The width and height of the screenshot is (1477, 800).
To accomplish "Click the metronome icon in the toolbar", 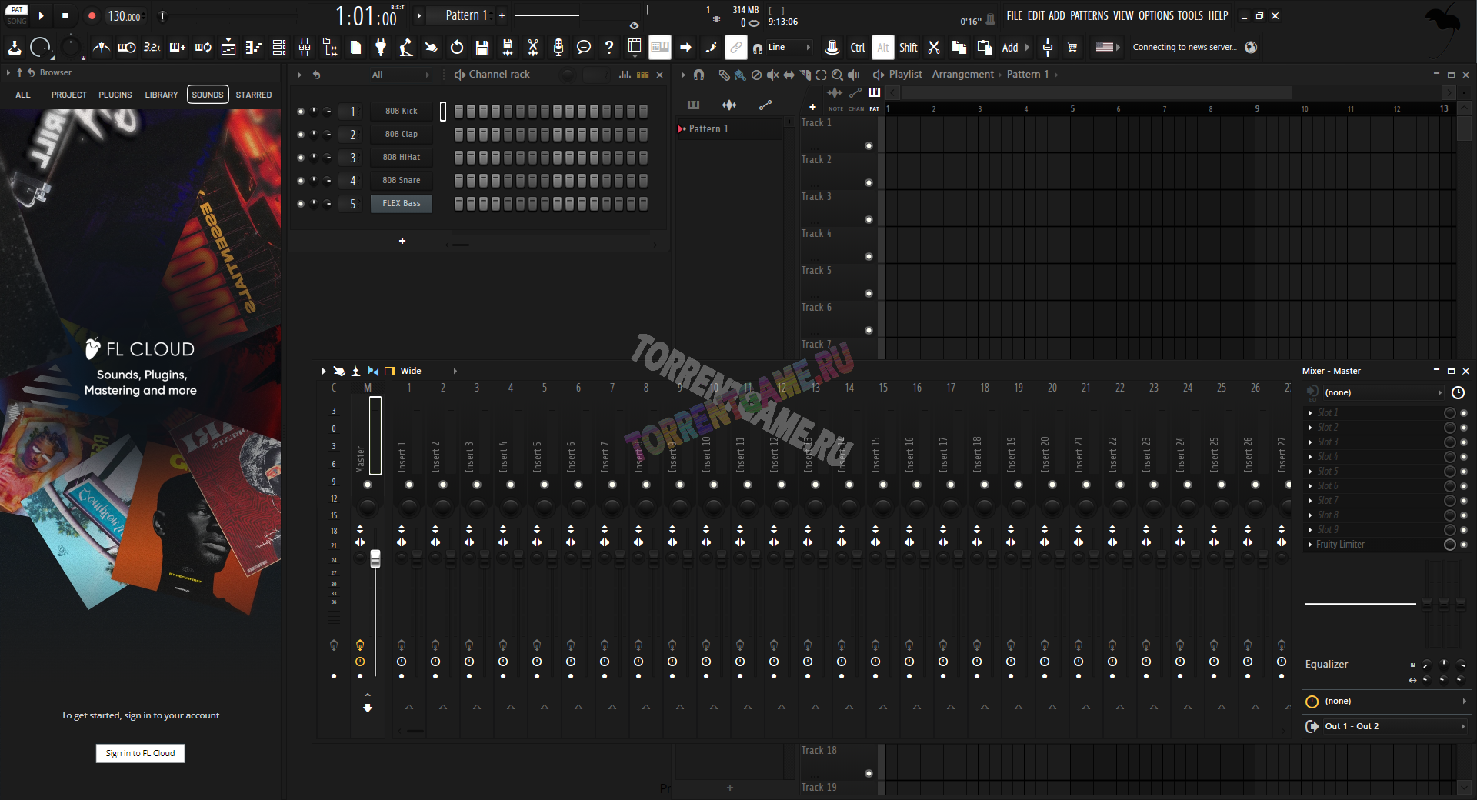I will pos(101,48).
